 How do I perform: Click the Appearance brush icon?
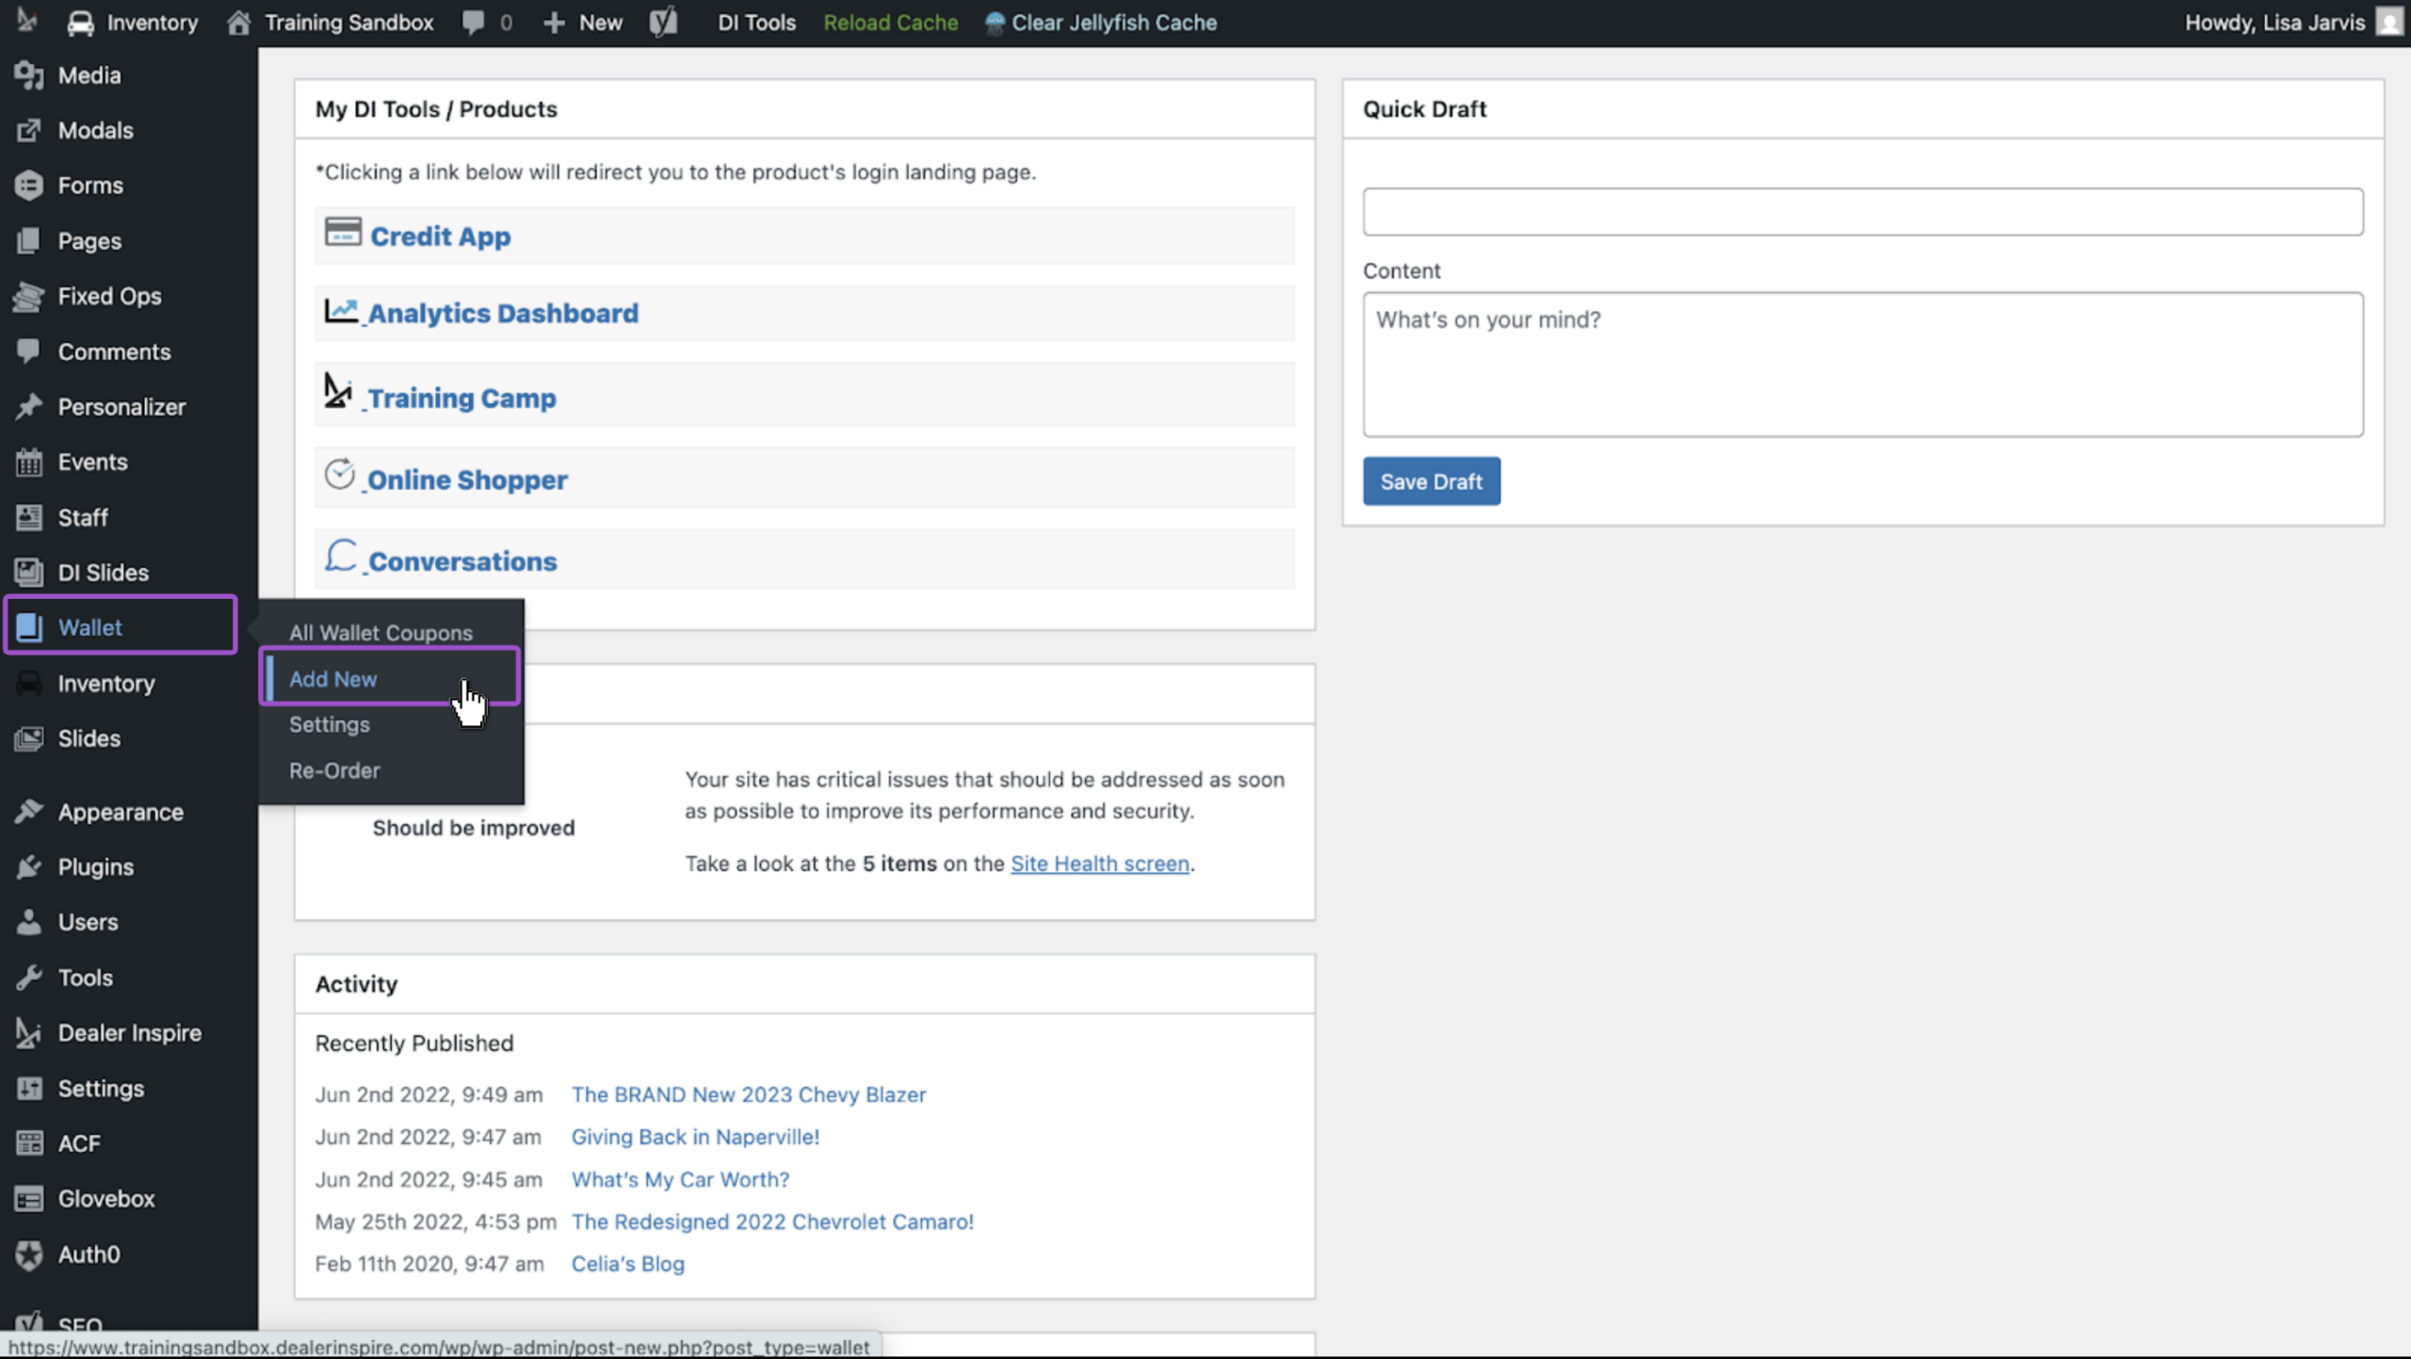pos(29,812)
